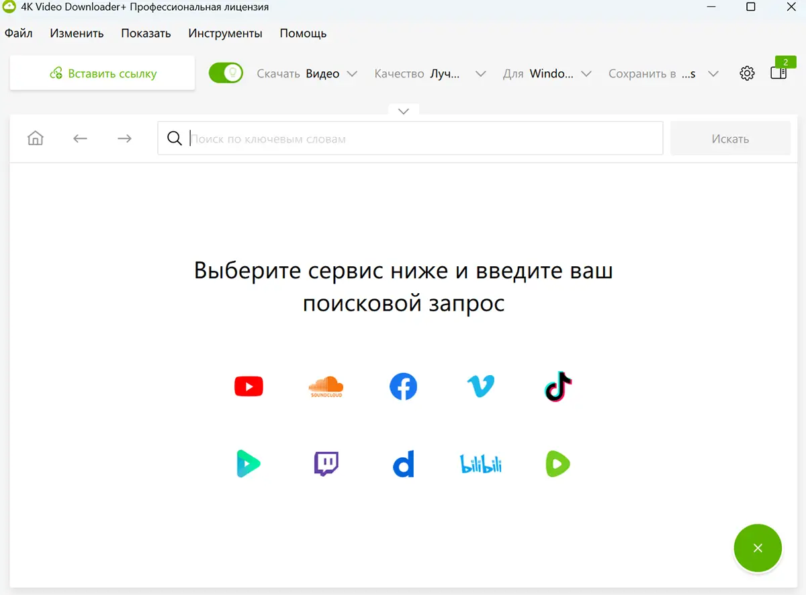Select the TikTok service icon
The image size is (806, 595).
point(558,387)
